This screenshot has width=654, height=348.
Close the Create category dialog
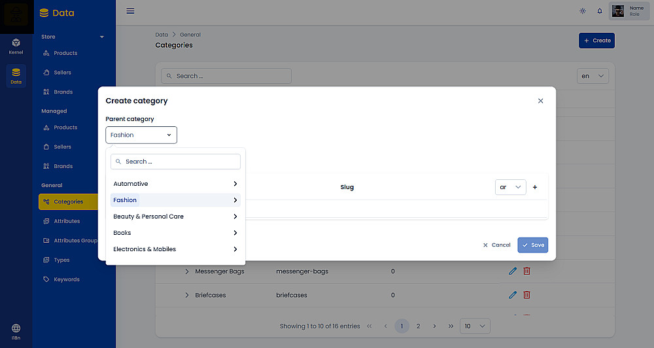pyautogui.click(x=540, y=101)
